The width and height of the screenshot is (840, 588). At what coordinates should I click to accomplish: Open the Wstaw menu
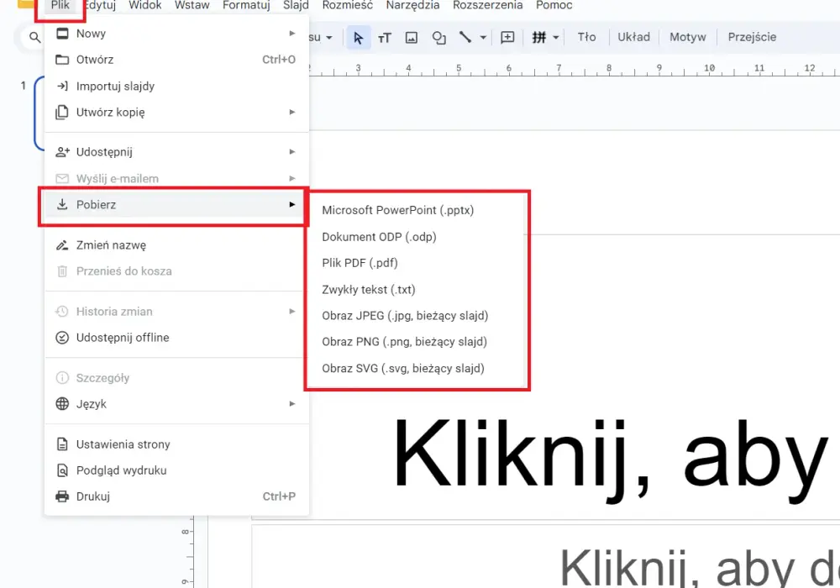click(x=192, y=5)
